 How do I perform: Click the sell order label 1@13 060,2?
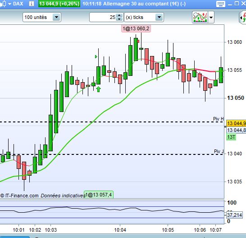tap(136, 28)
